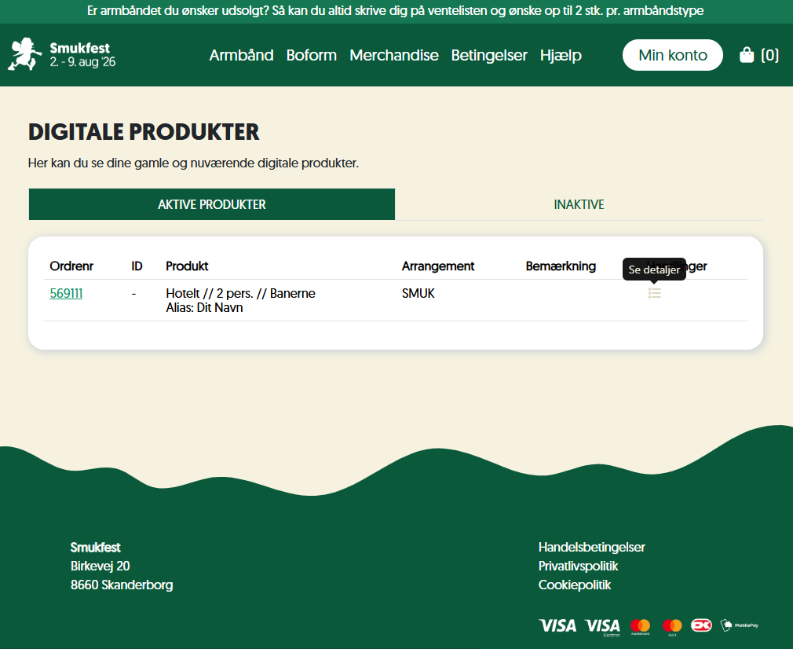The width and height of the screenshot is (793, 649).
Task: Click the Digitale Produkter heading
Action: [144, 132]
